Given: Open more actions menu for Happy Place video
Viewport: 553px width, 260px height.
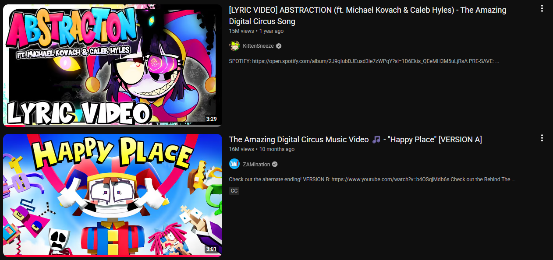Looking at the screenshot, I should [542, 138].
